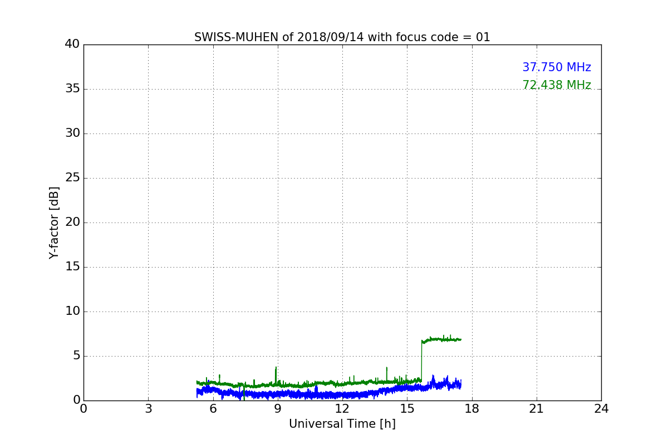Click the x-axis tick value '21'
Viewport: 668px width, 445px height.
[x=537, y=408]
